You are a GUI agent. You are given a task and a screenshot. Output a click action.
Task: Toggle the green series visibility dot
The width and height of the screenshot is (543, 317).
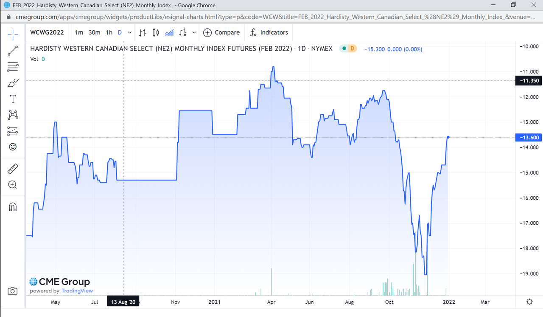point(343,48)
